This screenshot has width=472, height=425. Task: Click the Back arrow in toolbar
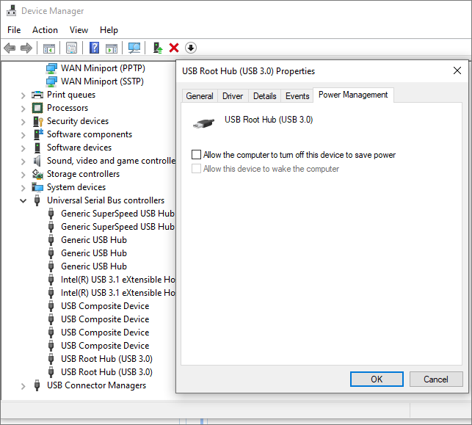(x=10, y=48)
